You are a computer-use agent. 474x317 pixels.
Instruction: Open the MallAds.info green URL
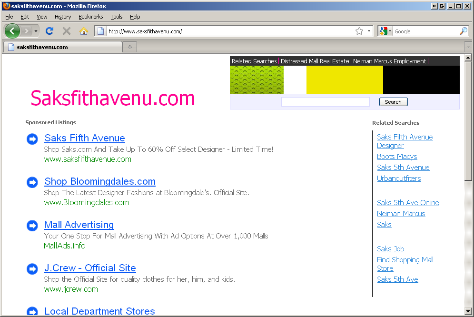pos(65,246)
